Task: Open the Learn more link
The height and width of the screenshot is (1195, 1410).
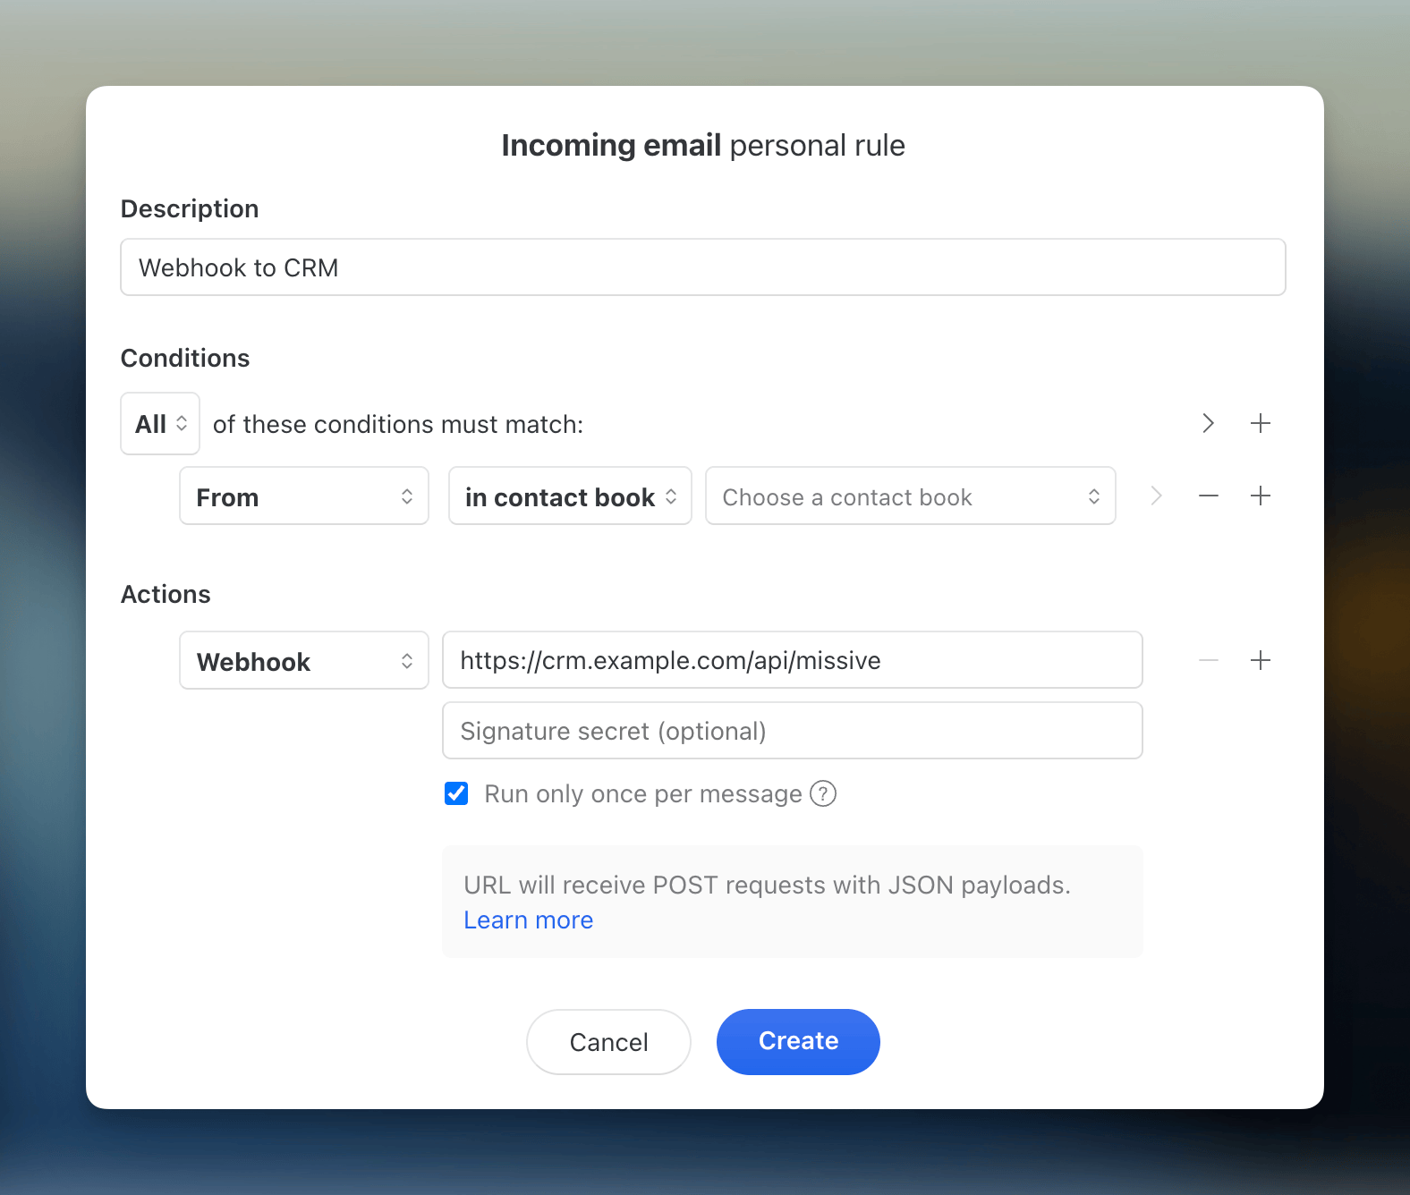Action: click(x=528, y=920)
